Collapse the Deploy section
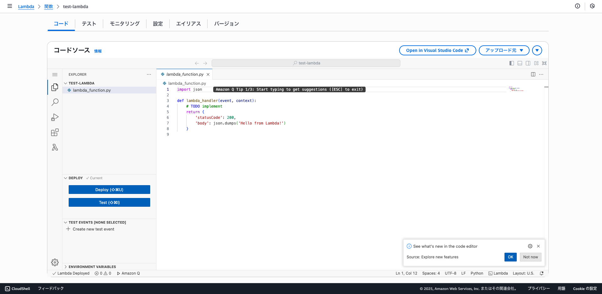 (x=76, y=178)
